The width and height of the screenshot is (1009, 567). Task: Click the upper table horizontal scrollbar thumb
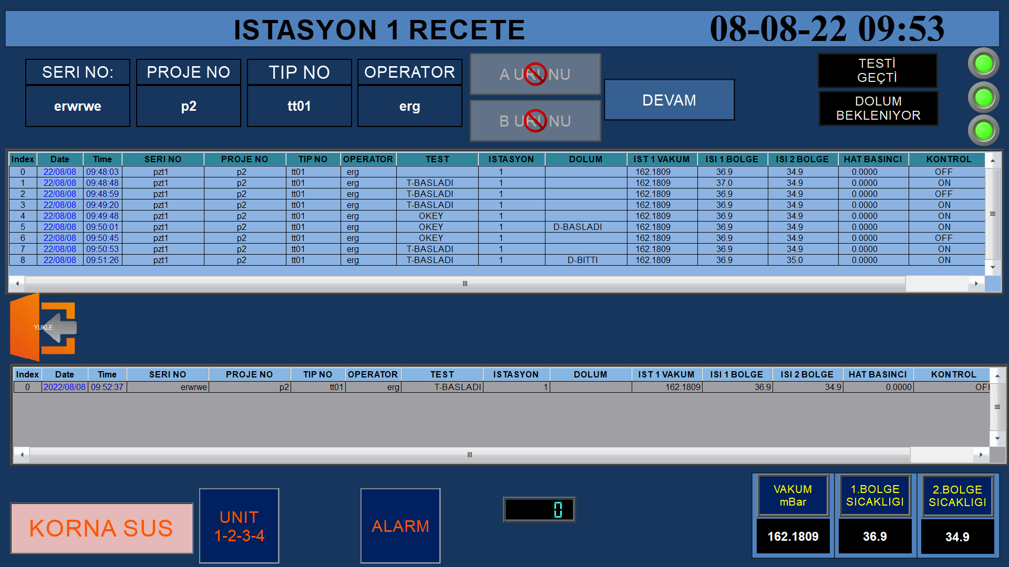(x=465, y=283)
